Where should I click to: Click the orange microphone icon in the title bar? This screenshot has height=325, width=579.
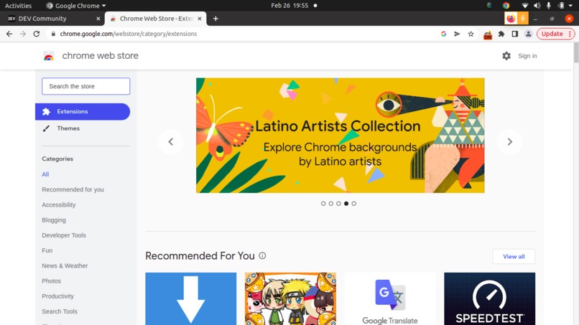[522, 19]
